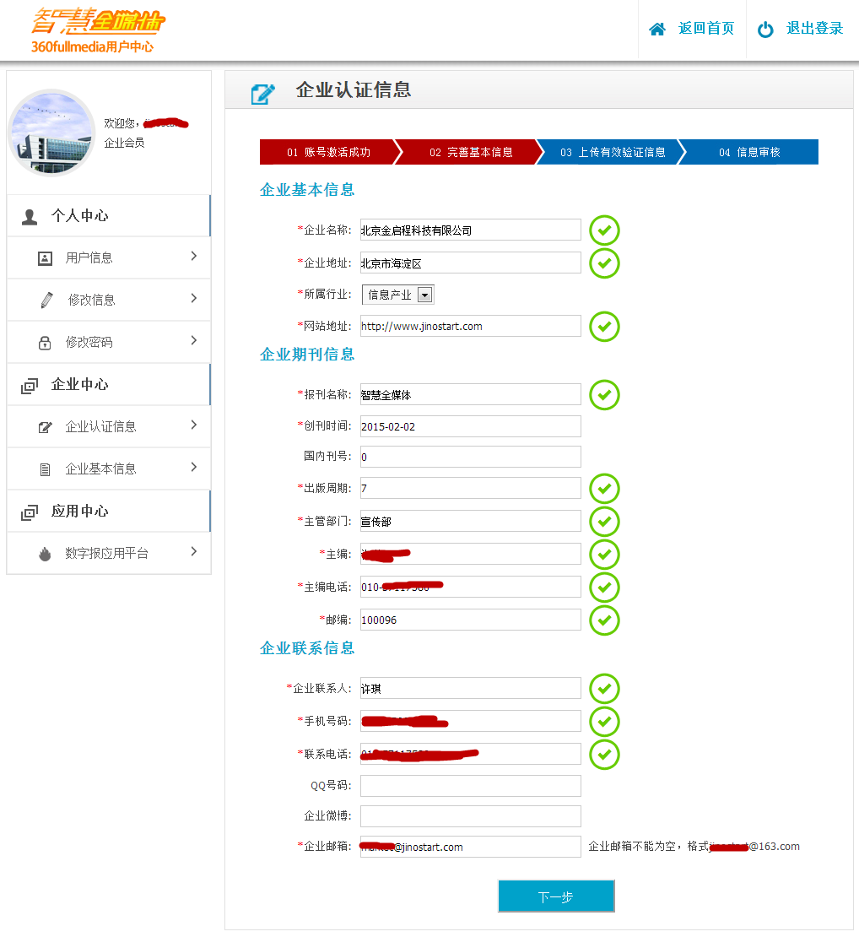Expand 修改信息 chevron arrow
Viewport: 859px width, 937px height.
pos(193,298)
